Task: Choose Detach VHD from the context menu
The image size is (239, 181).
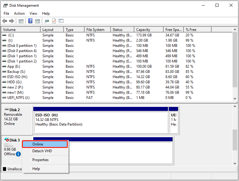Action: coord(45,151)
